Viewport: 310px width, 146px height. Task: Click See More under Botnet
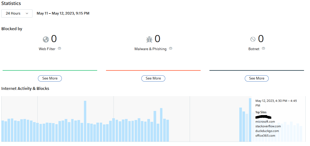[257, 78]
